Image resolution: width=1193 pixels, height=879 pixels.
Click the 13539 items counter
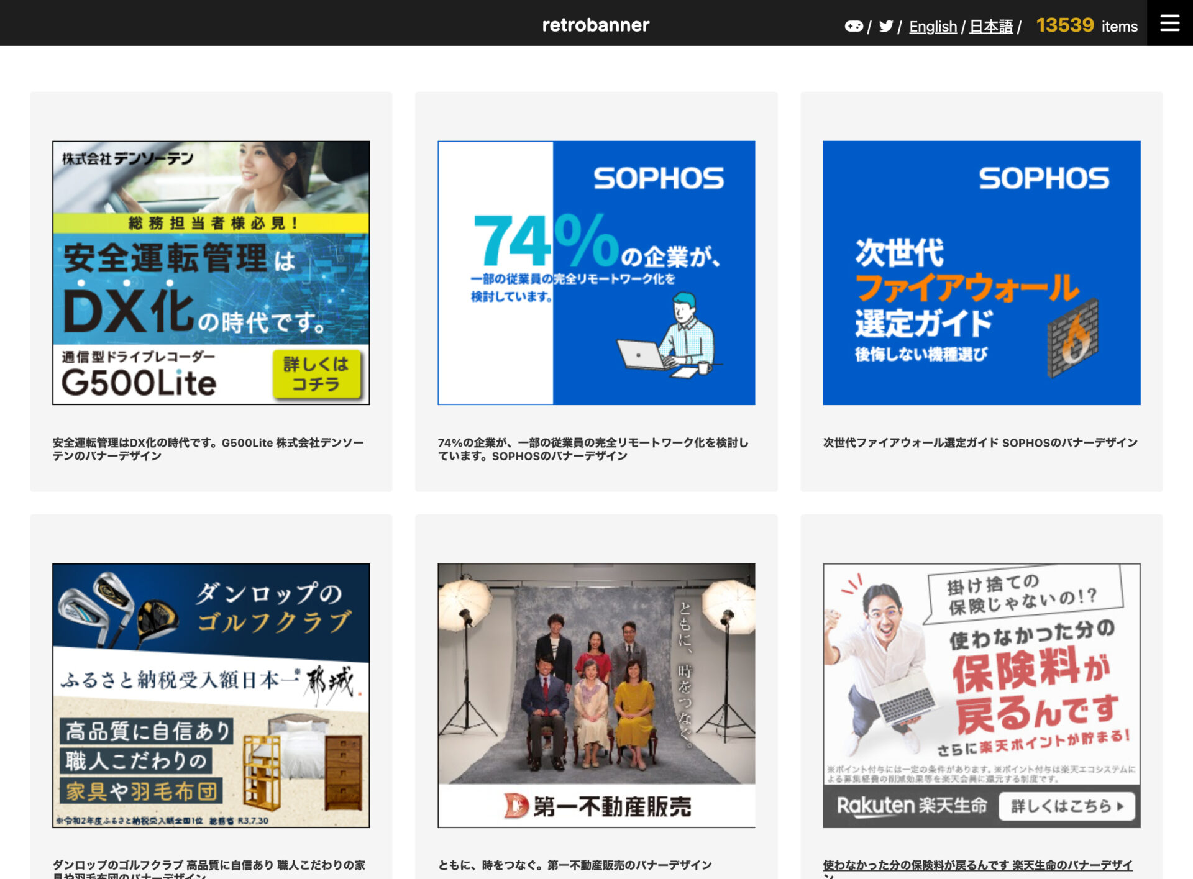click(x=1087, y=25)
